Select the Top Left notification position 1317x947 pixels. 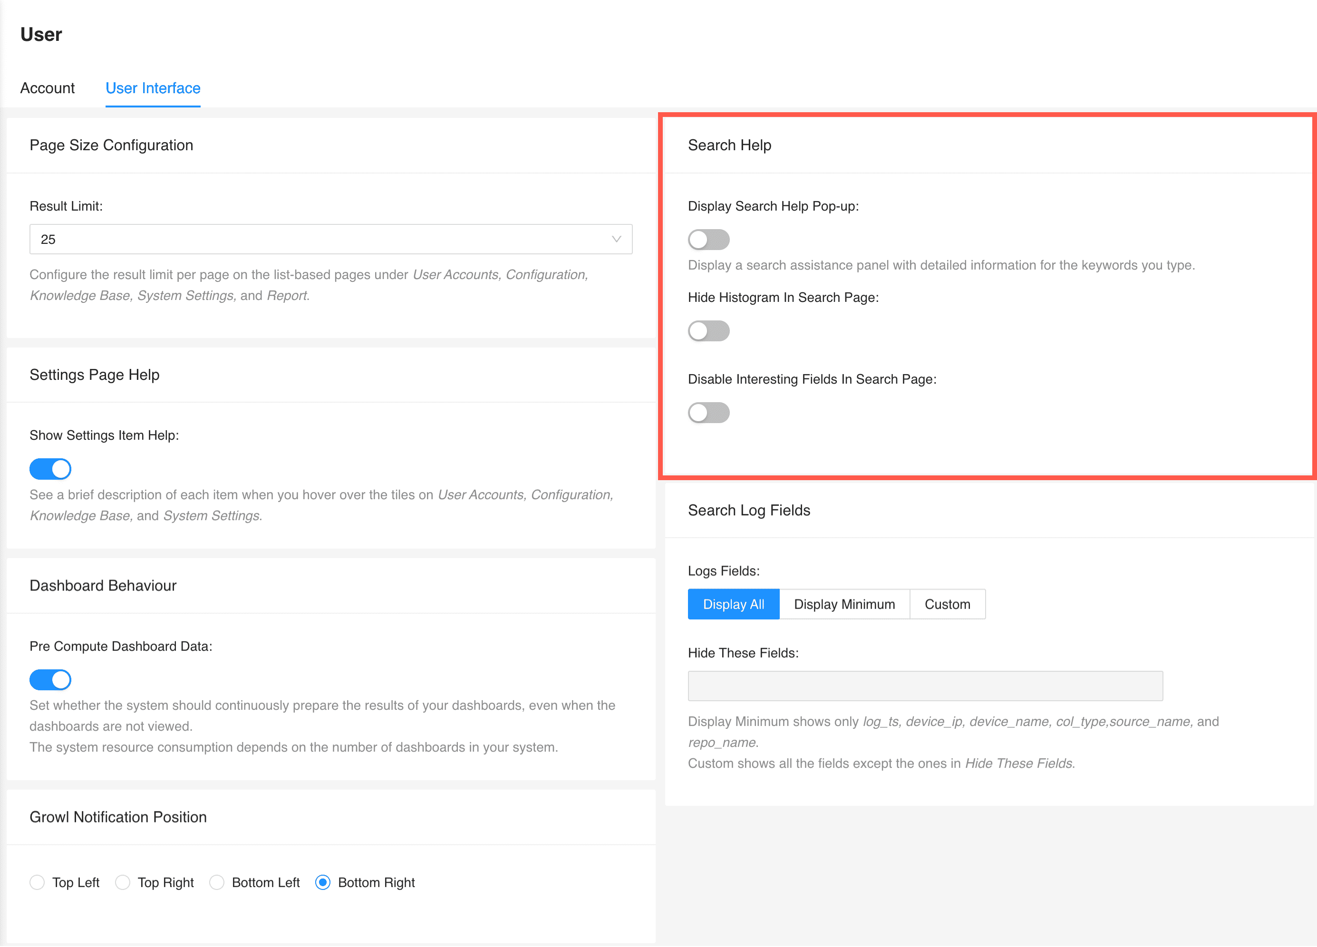point(37,882)
